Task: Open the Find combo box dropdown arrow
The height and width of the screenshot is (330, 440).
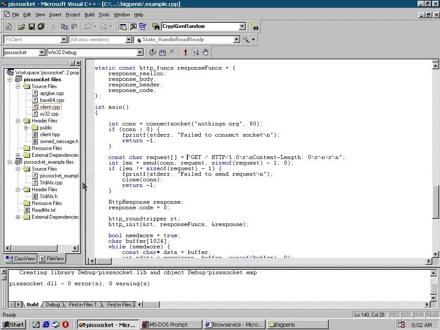Action: 242,26
